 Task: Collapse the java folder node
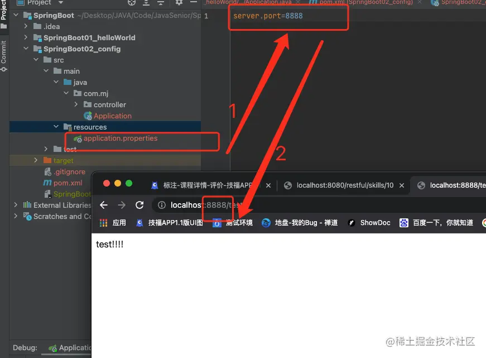click(x=56, y=82)
